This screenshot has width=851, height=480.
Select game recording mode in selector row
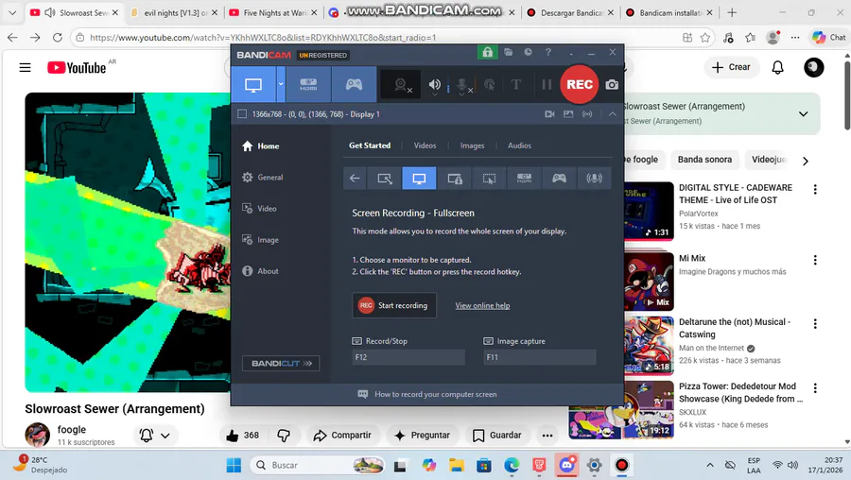pos(559,179)
